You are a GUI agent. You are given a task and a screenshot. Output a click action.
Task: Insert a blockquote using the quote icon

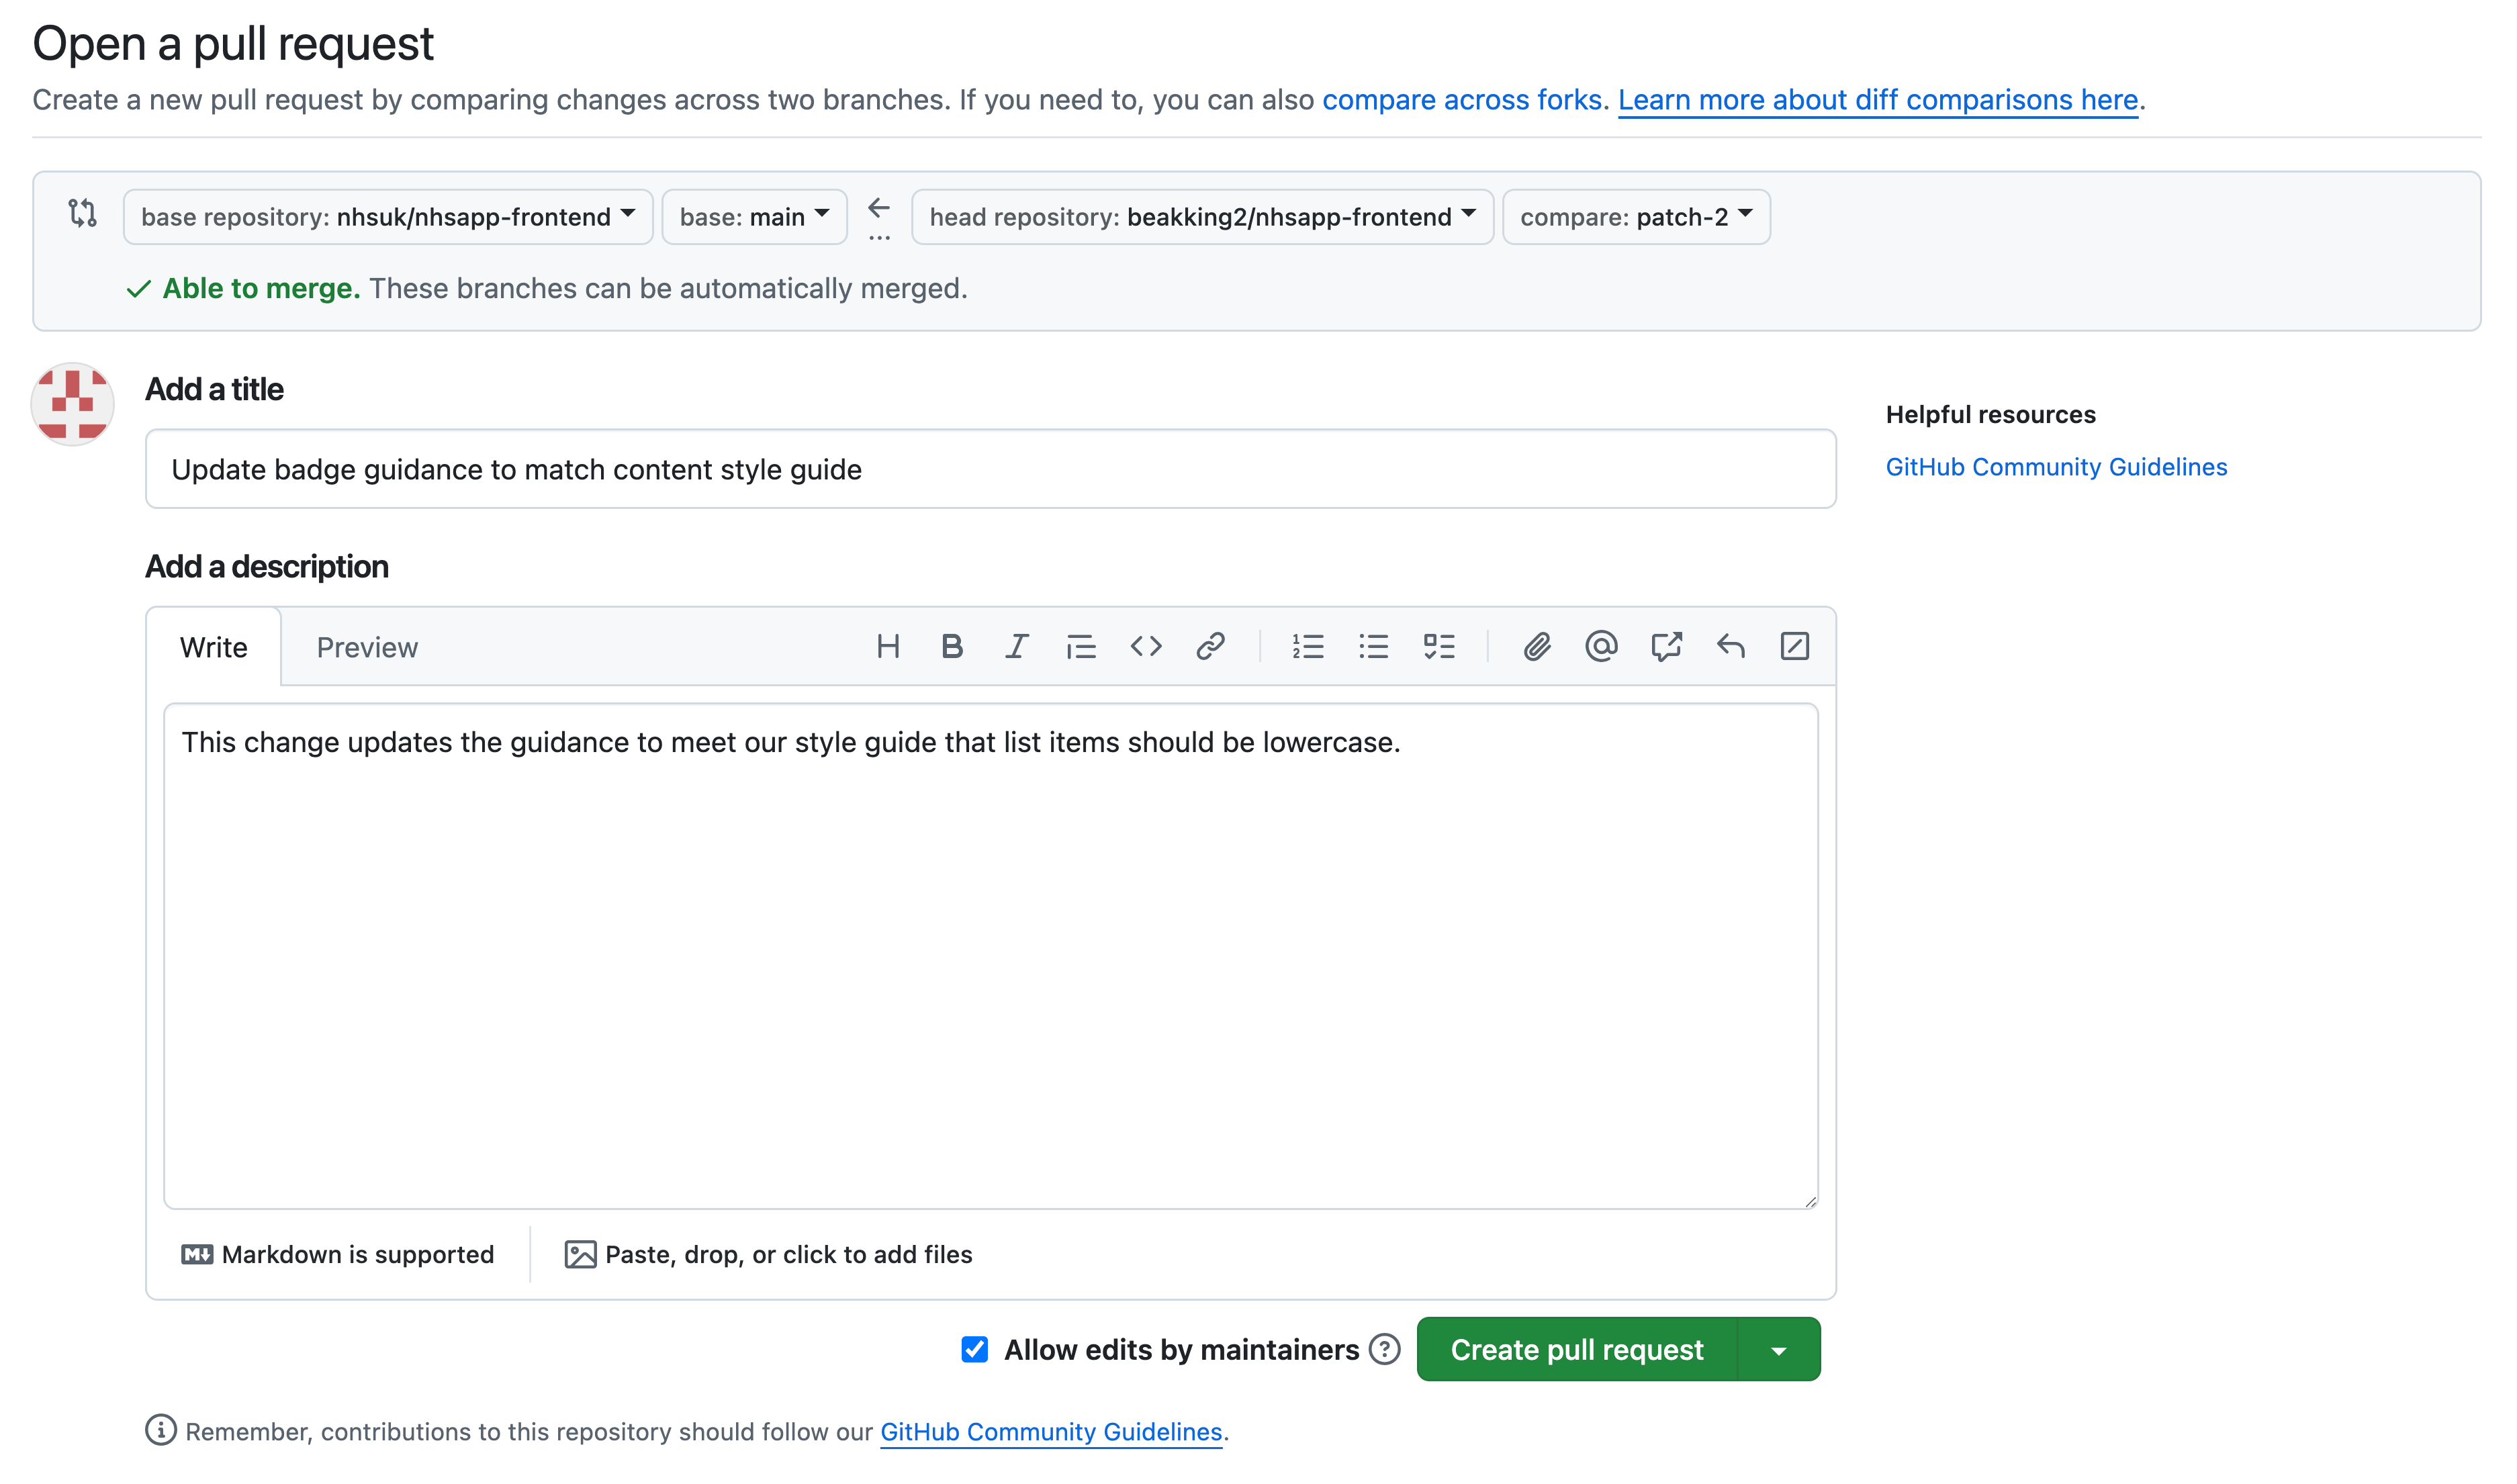coord(1081,646)
